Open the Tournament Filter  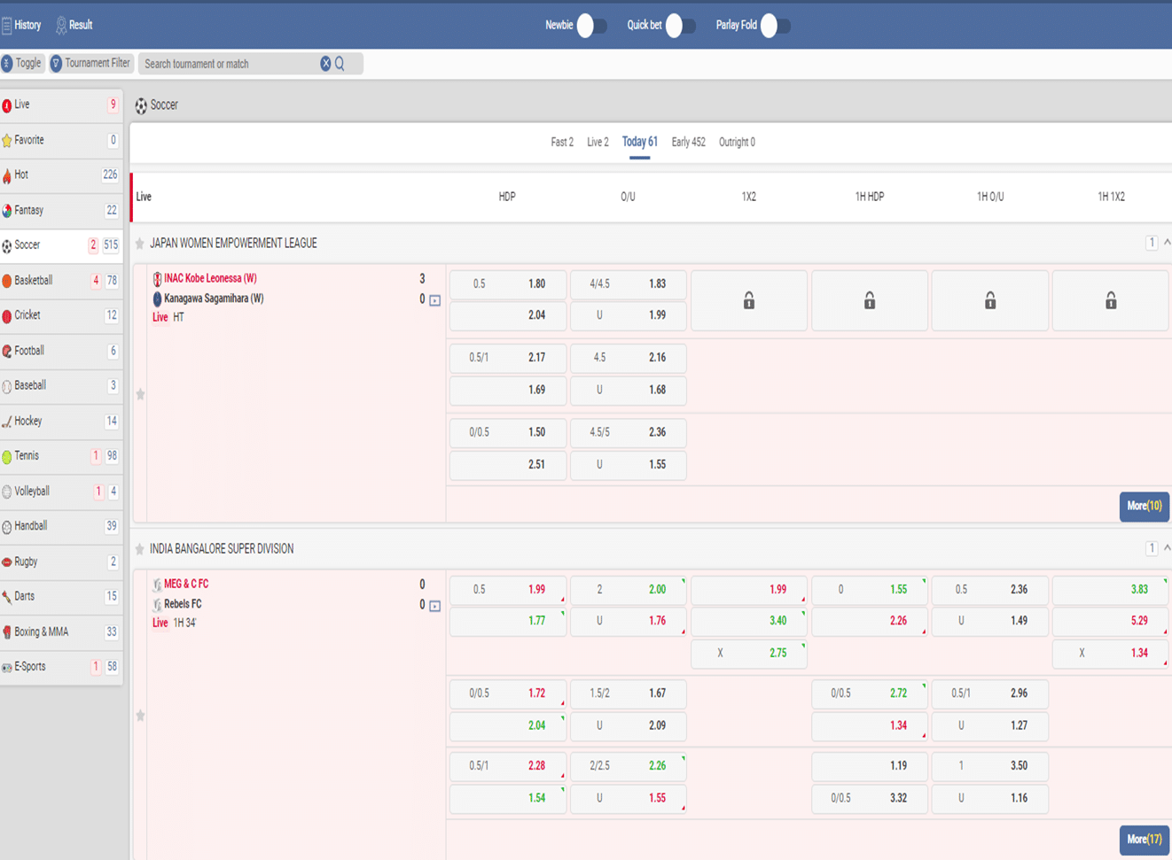click(90, 63)
